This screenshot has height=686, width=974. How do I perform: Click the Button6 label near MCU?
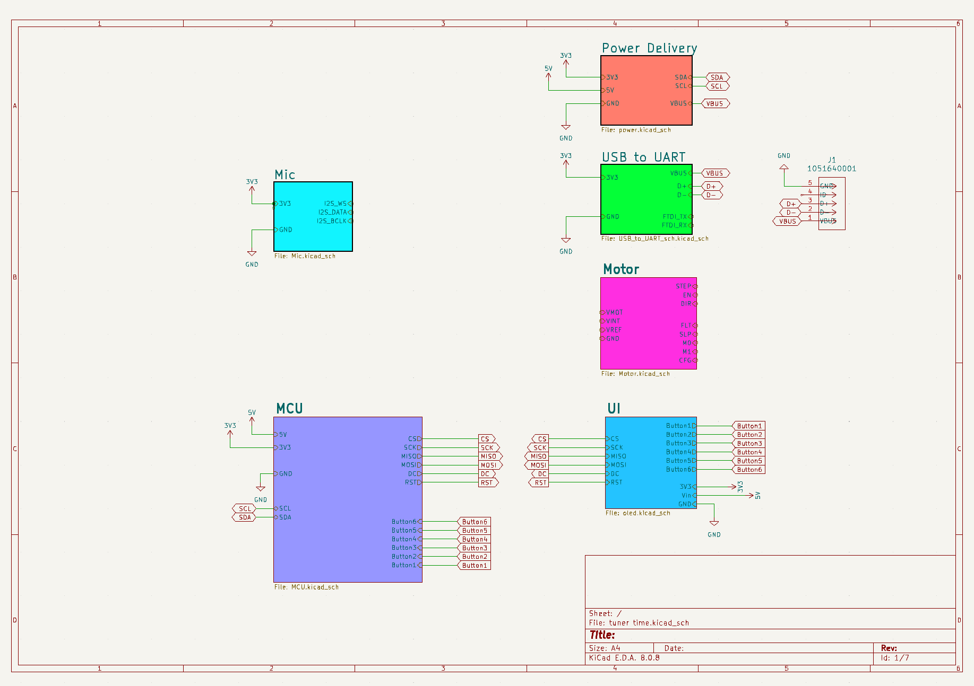[x=473, y=521]
